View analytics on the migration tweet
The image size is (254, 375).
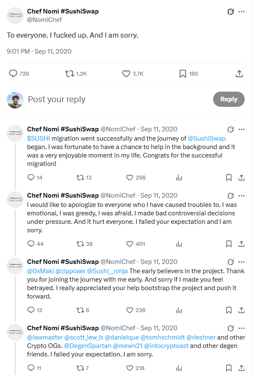tap(179, 178)
